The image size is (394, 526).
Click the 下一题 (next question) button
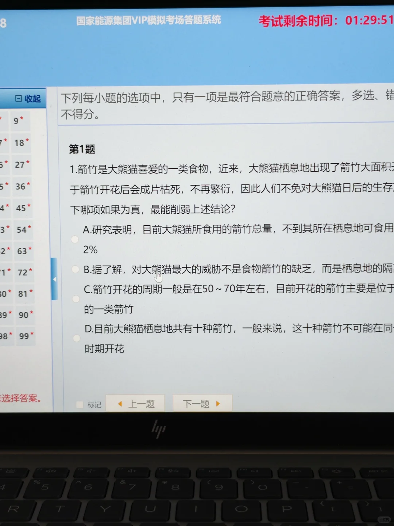click(202, 403)
